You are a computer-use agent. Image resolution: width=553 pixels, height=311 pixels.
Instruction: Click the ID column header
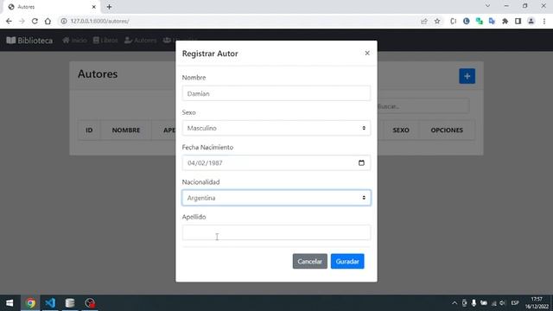coord(89,130)
